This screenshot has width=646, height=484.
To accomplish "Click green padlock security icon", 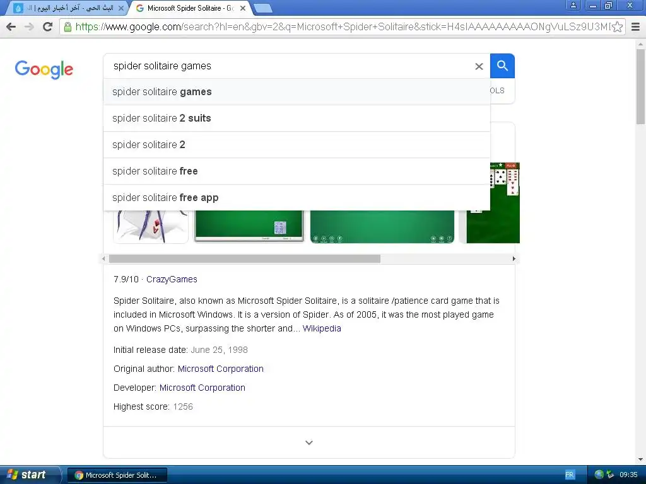I will pos(68,26).
